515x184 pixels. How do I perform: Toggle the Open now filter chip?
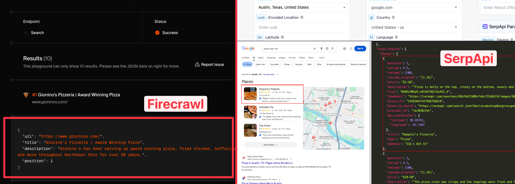(x=260, y=64)
